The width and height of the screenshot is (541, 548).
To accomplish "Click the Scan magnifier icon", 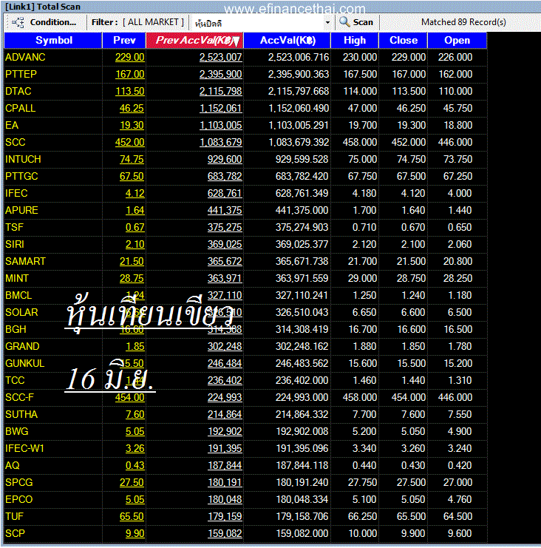I will [344, 22].
